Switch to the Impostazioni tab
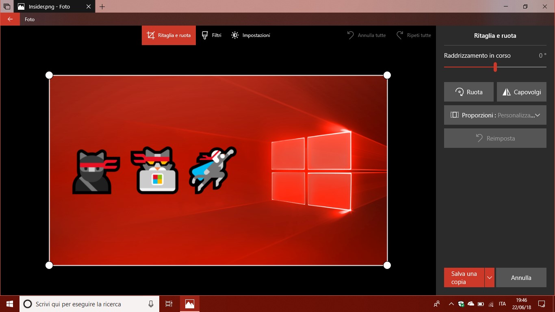This screenshot has height=312, width=555. [x=250, y=35]
